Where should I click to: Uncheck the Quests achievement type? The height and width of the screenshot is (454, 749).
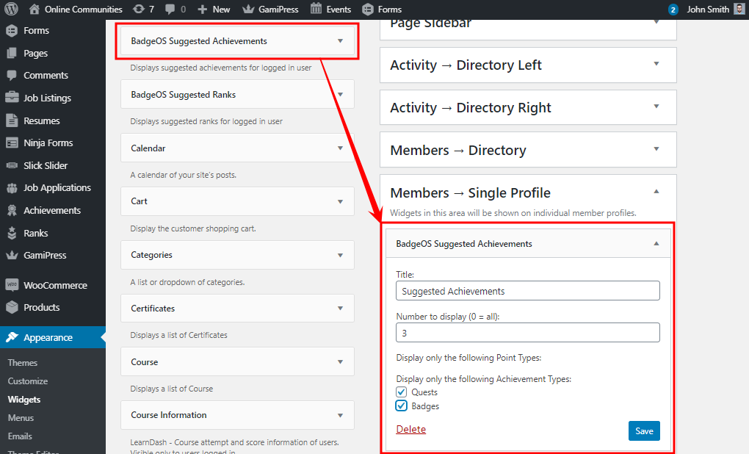[402, 392]
